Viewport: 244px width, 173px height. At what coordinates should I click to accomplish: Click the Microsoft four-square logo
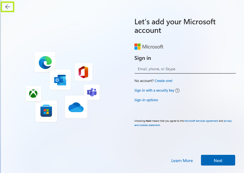[137, 46]
